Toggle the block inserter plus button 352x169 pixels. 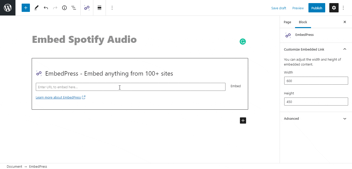[26, 8]
